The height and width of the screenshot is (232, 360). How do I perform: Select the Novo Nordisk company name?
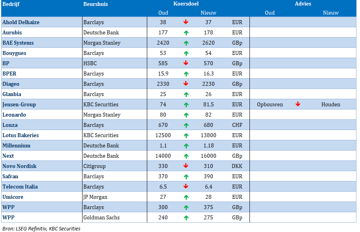[x=19, y=166]
